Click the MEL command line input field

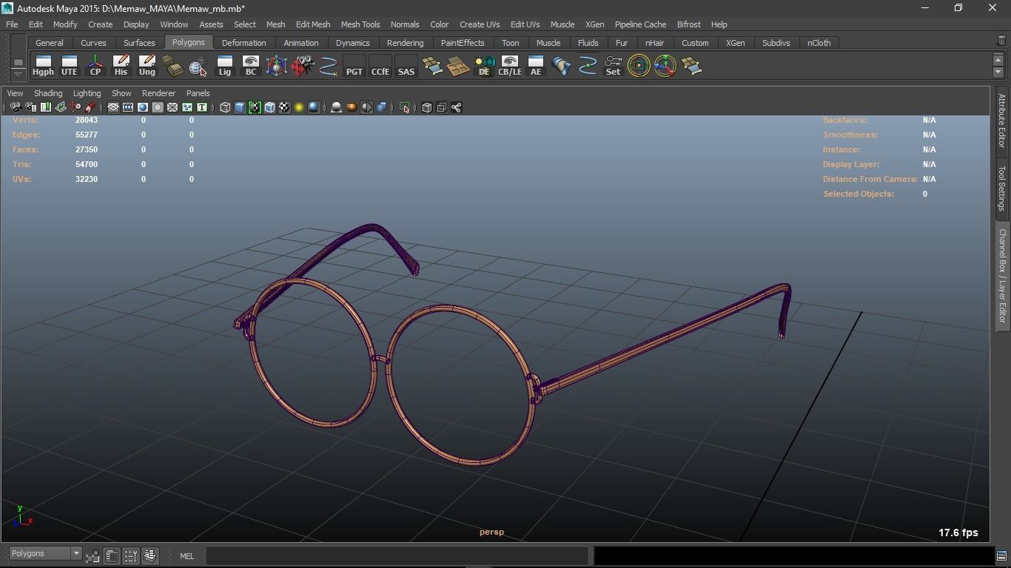[x=397, y=556]
